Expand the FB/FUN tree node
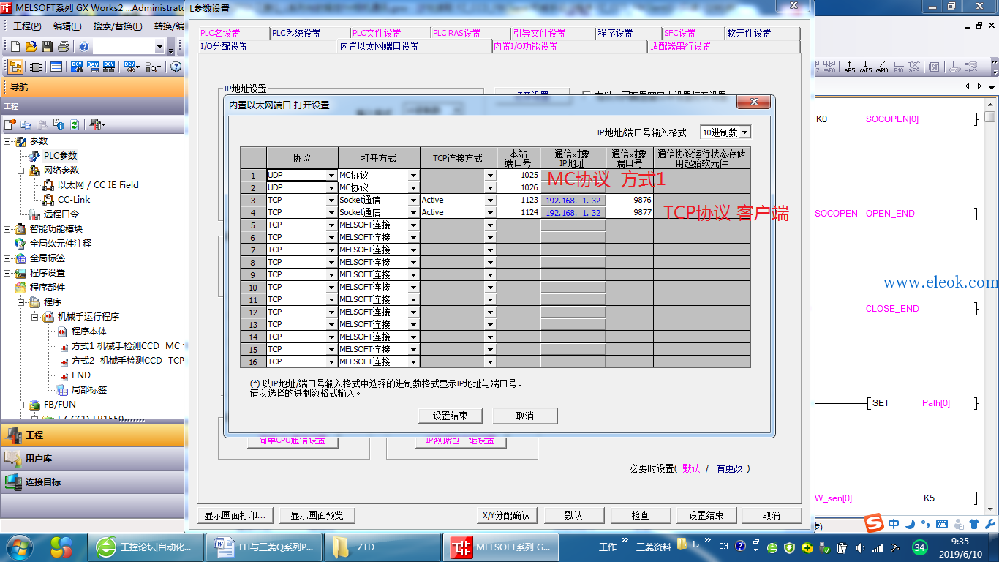This screenshot has height=562, width=999. point(21,405)
